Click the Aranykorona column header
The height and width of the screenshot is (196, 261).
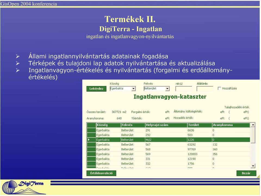pyautogui.click(x=231, y=125)
